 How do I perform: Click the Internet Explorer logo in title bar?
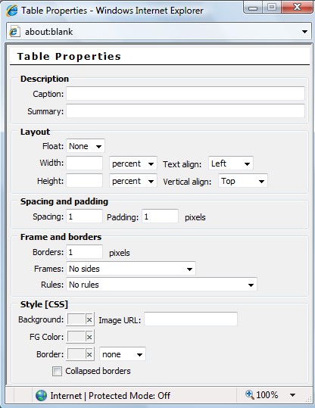tap(12, 11)
